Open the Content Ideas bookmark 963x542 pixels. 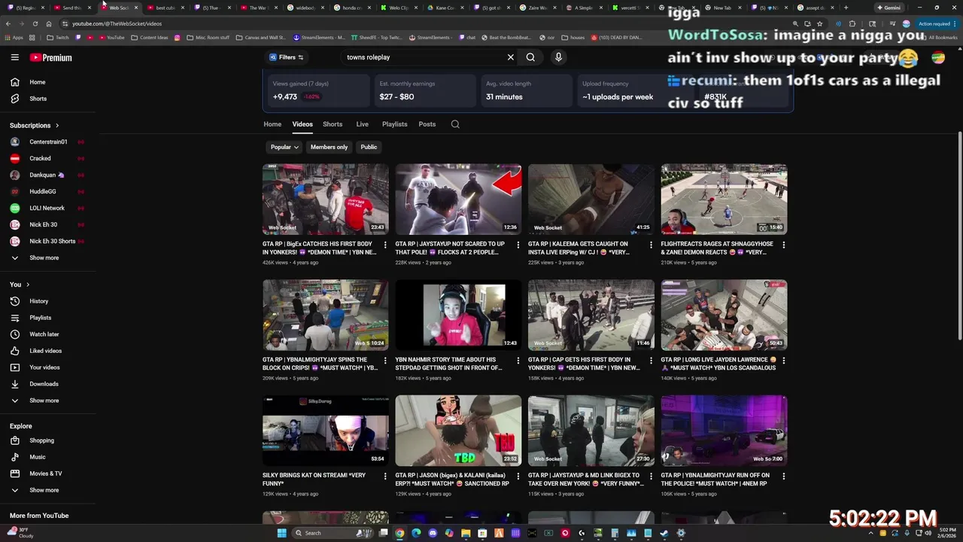click(x=150, y=37)
